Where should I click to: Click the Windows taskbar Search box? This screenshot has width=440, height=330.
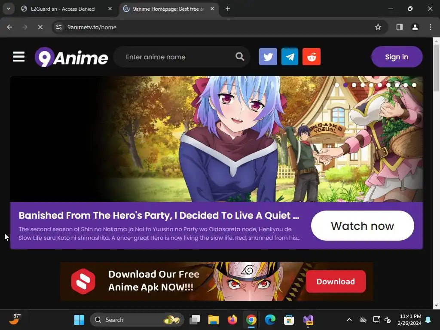(x=137, y=320)
